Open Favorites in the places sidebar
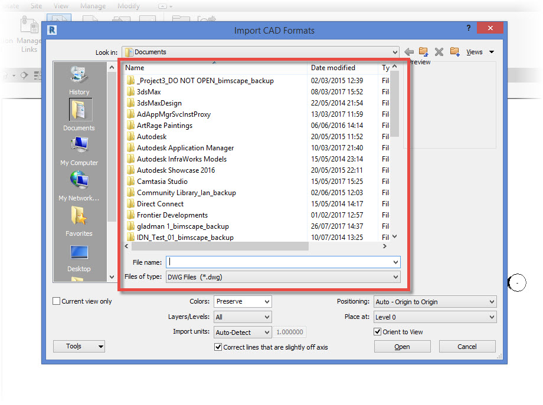The height and width of the screenshot is (405, 543). coord(79,222)
